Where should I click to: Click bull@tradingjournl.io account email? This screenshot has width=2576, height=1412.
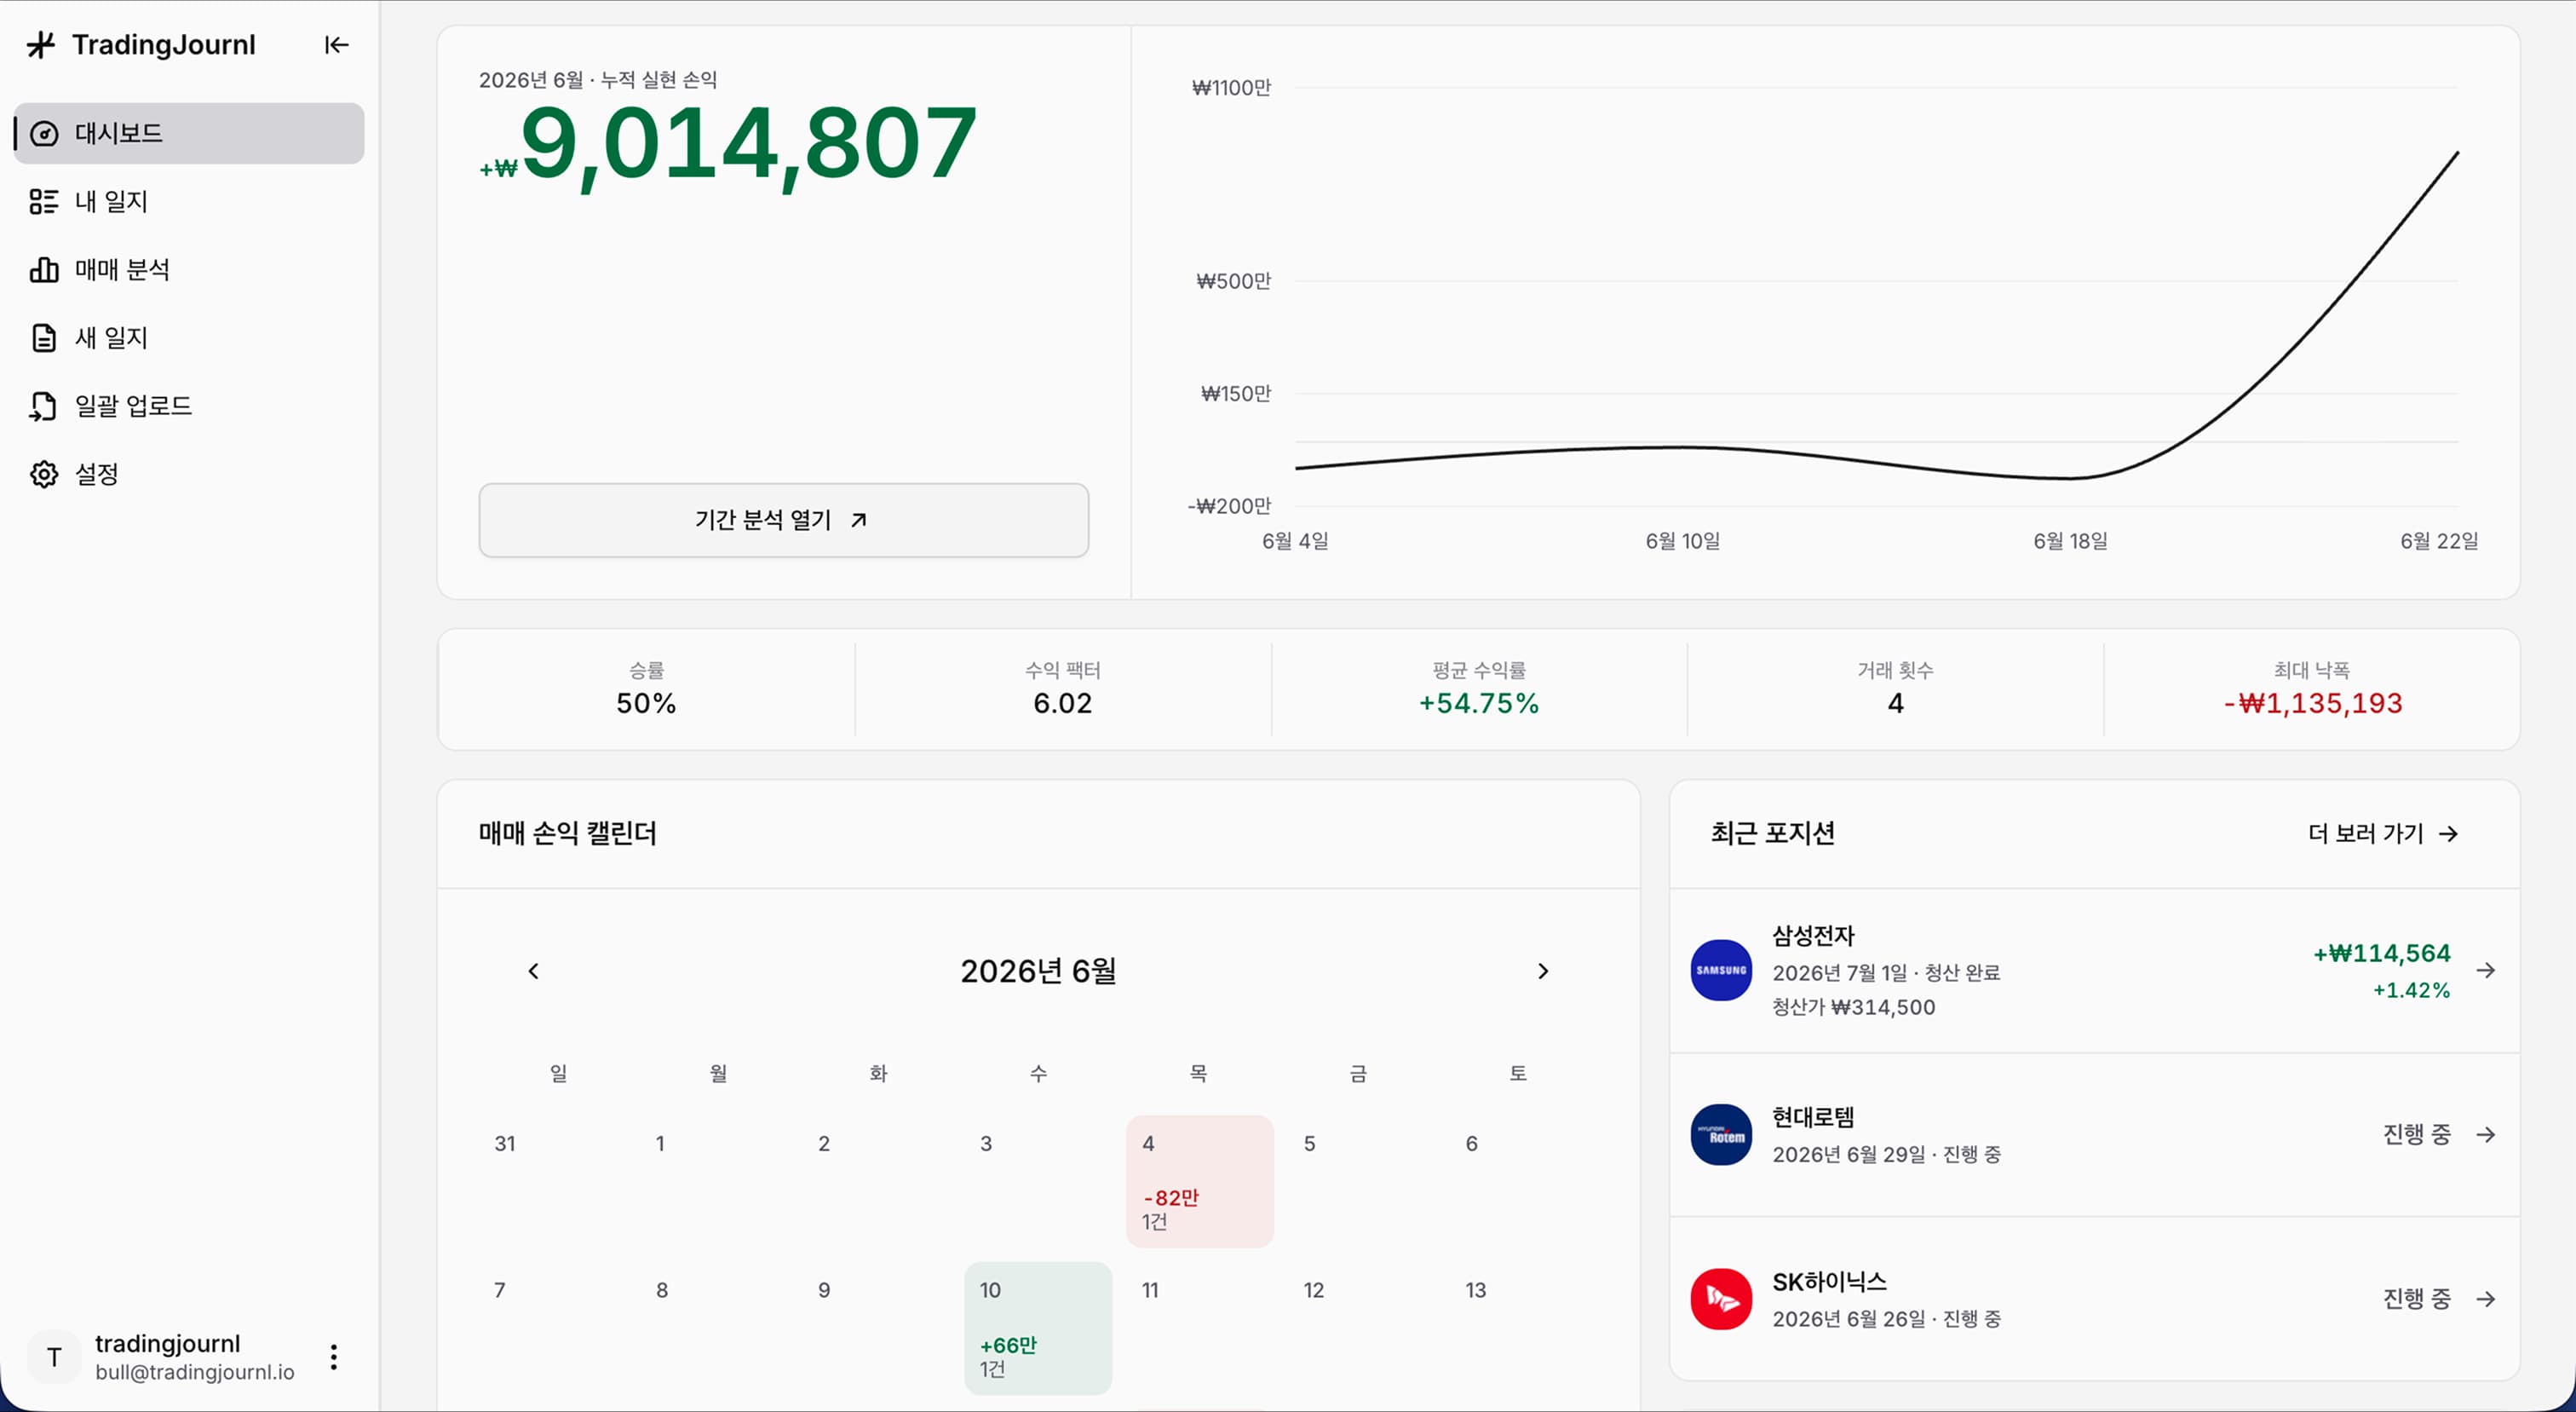pos(195,1372)
